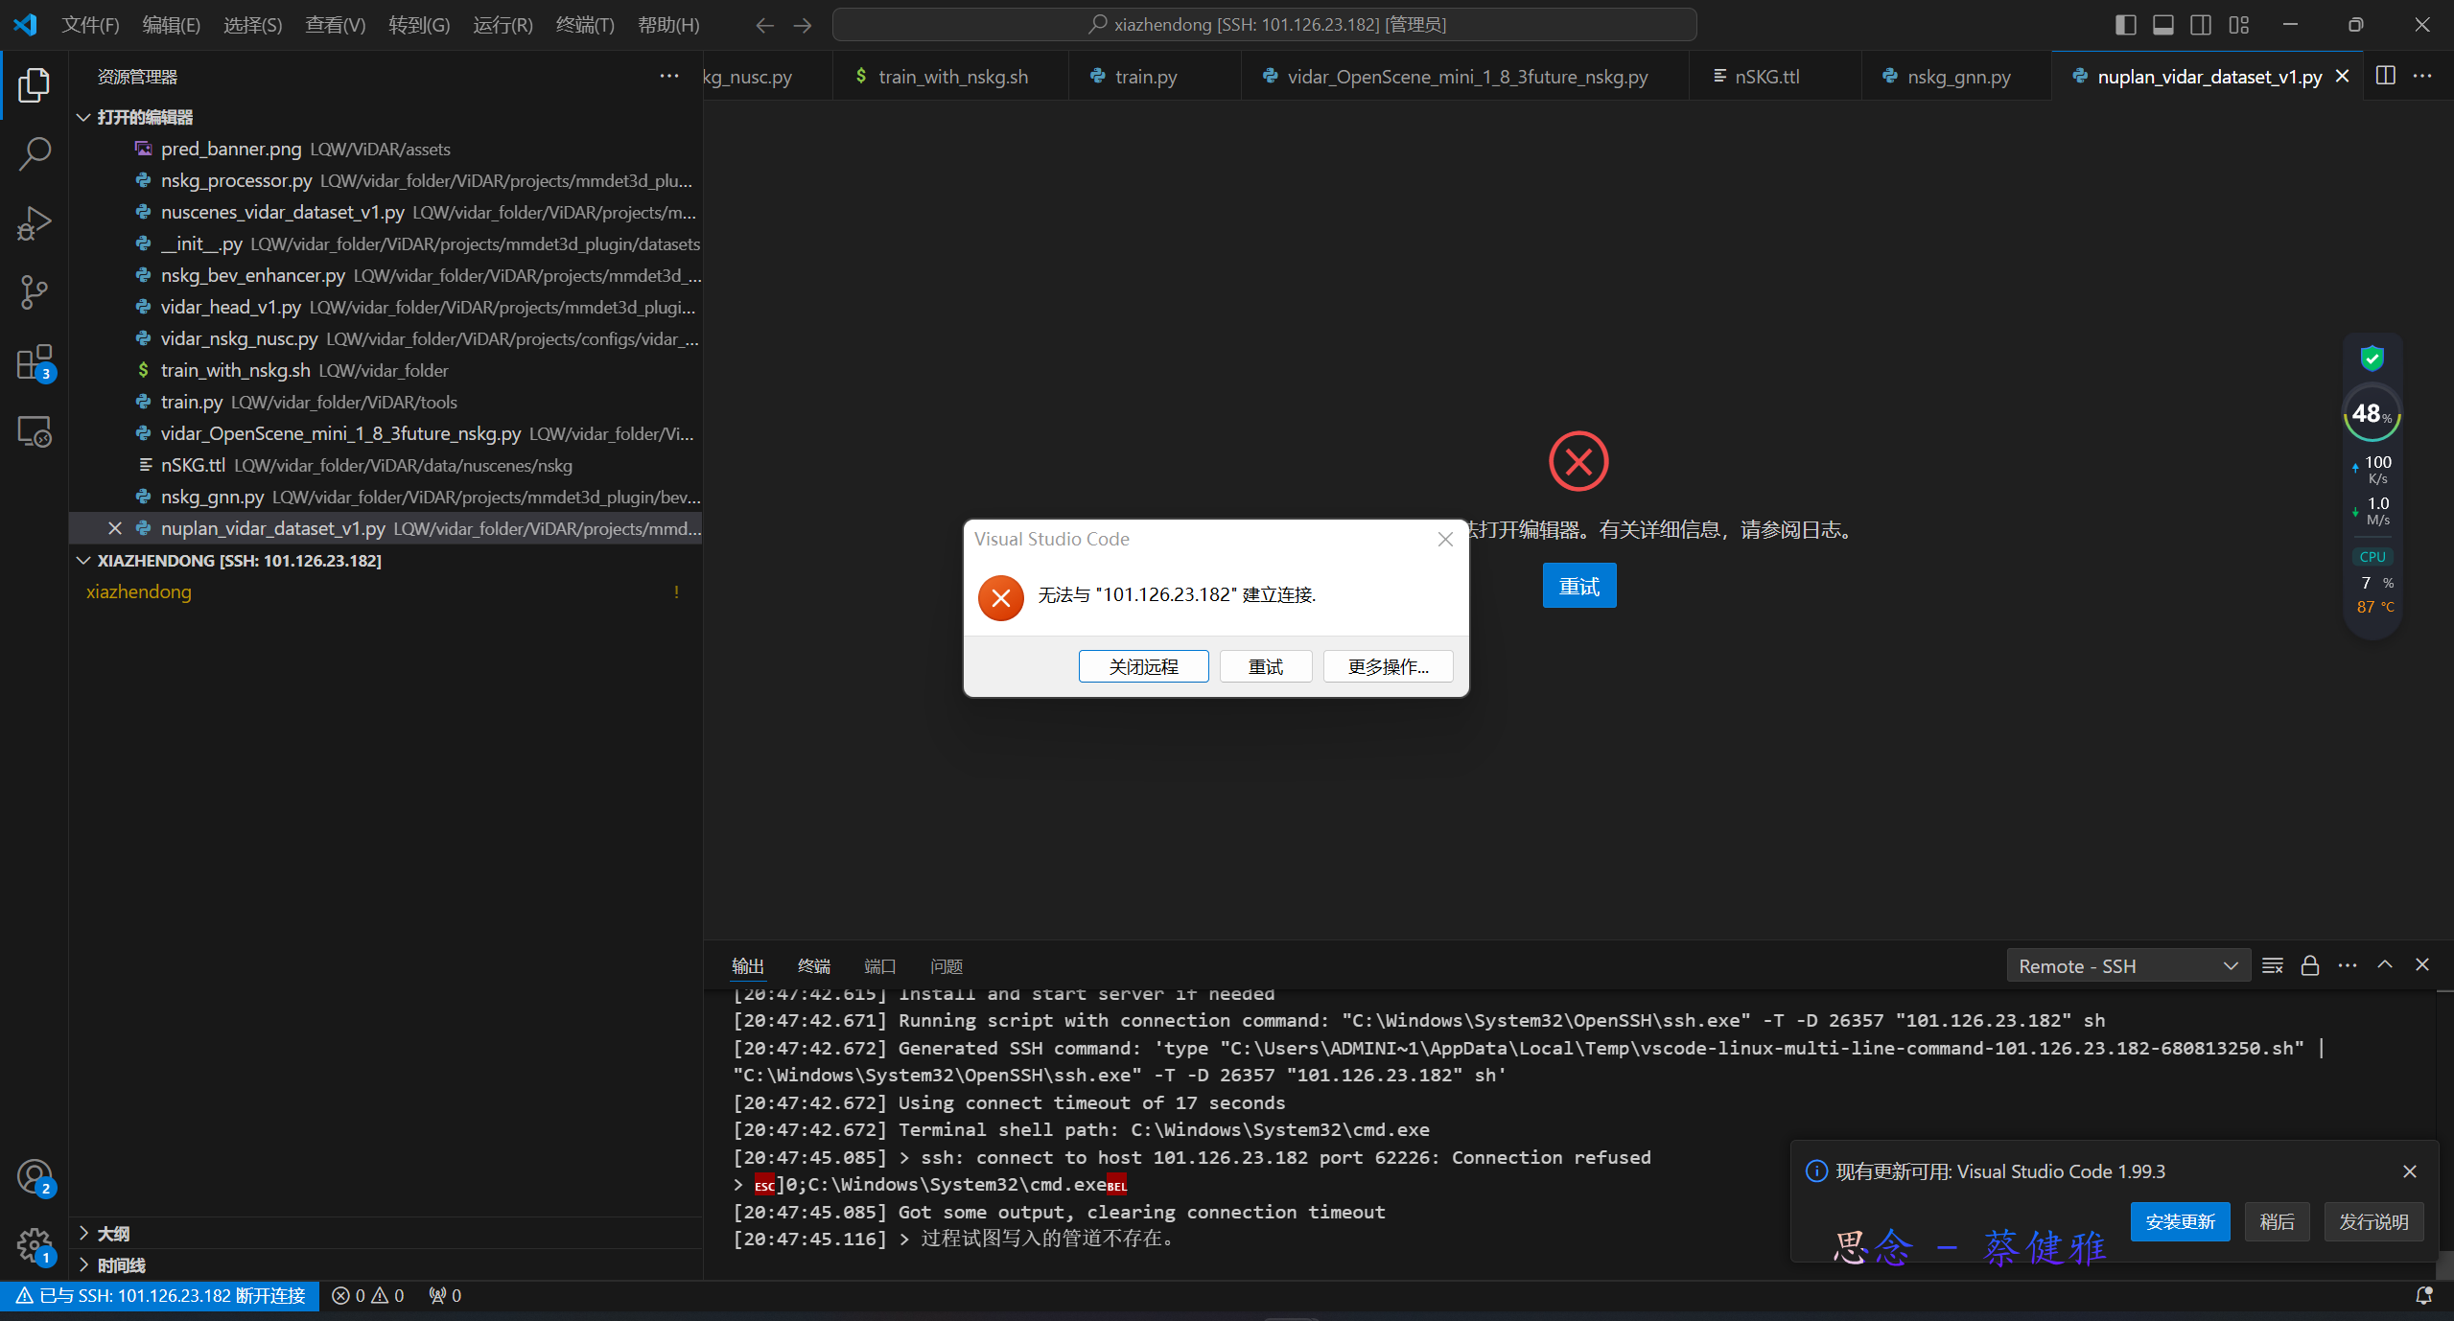Click Install Update button
Image resolution: width=2454 pixels, height=1321 pixels.
(x=2180, y=1221)
